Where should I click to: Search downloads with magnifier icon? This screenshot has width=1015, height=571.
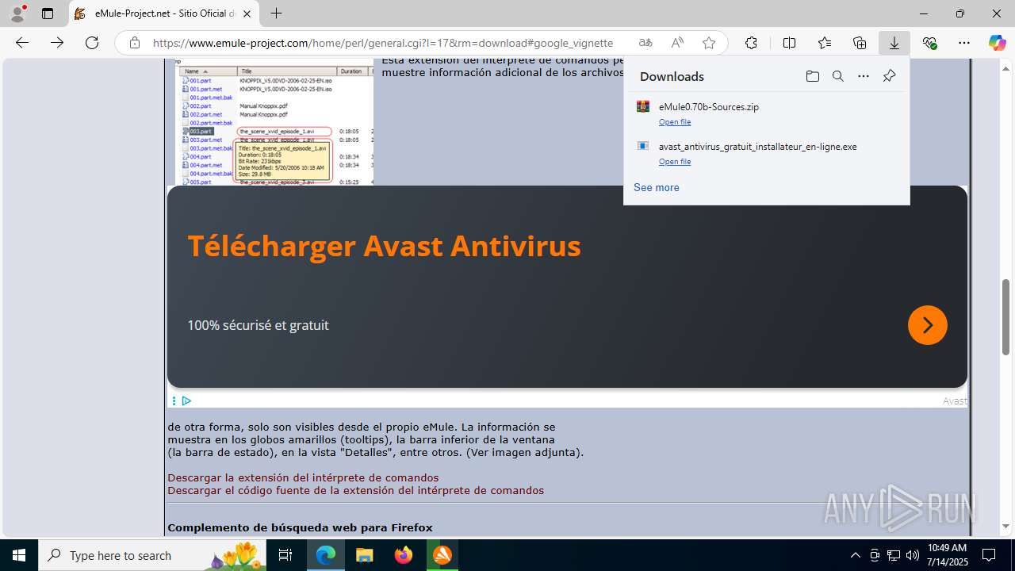point(837,76)
